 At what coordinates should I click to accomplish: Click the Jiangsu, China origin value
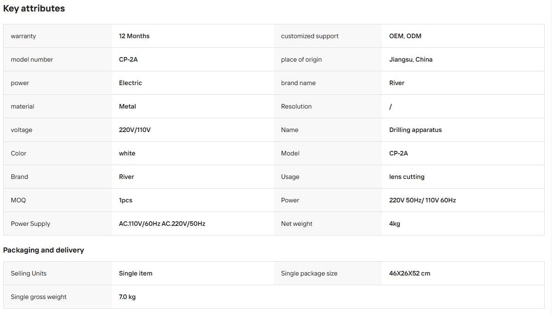click(411, 59)
